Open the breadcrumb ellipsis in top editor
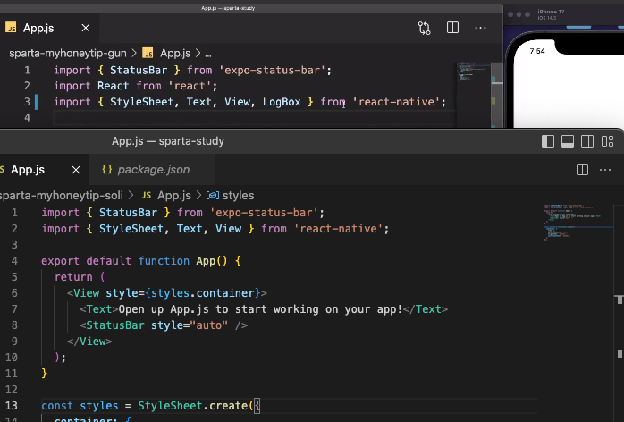The image size is (624, 422). click(208, 54)
